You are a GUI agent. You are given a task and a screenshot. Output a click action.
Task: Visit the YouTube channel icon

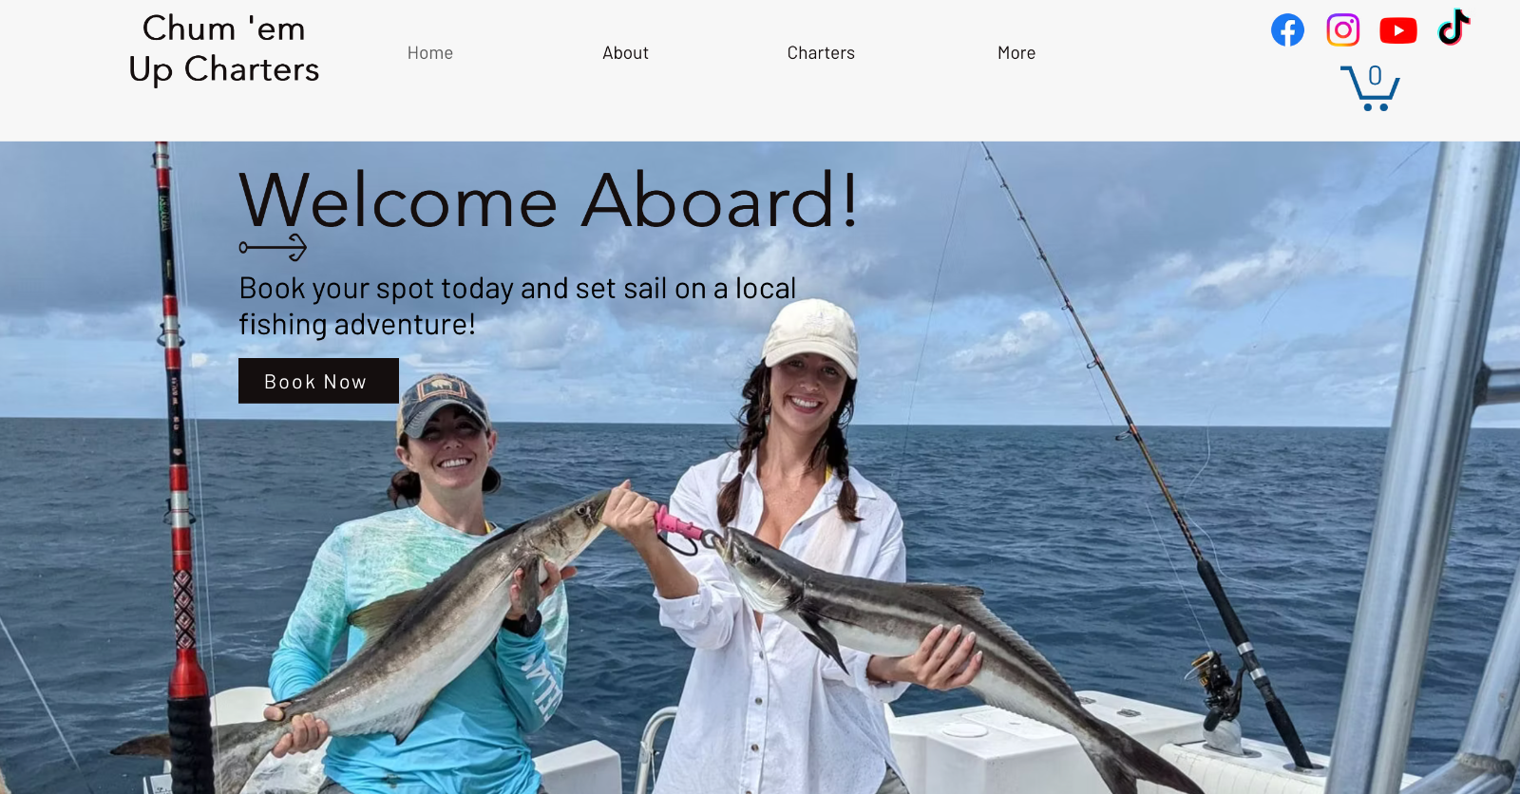pyautogui.click(x=1397, y=30)
